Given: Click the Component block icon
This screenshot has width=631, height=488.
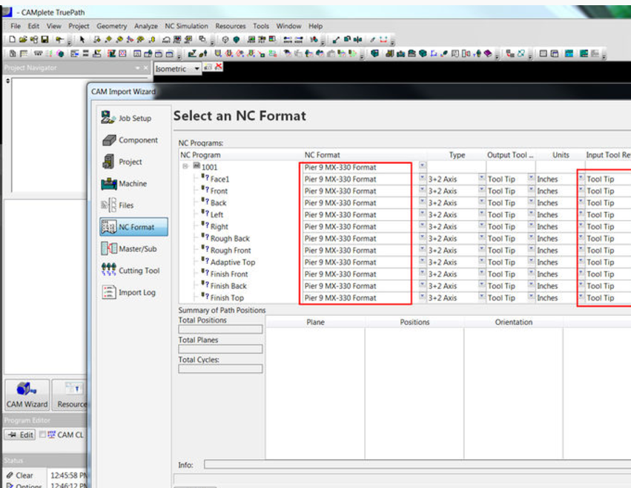Looking at the screenshot, I should tap(109, 139).
